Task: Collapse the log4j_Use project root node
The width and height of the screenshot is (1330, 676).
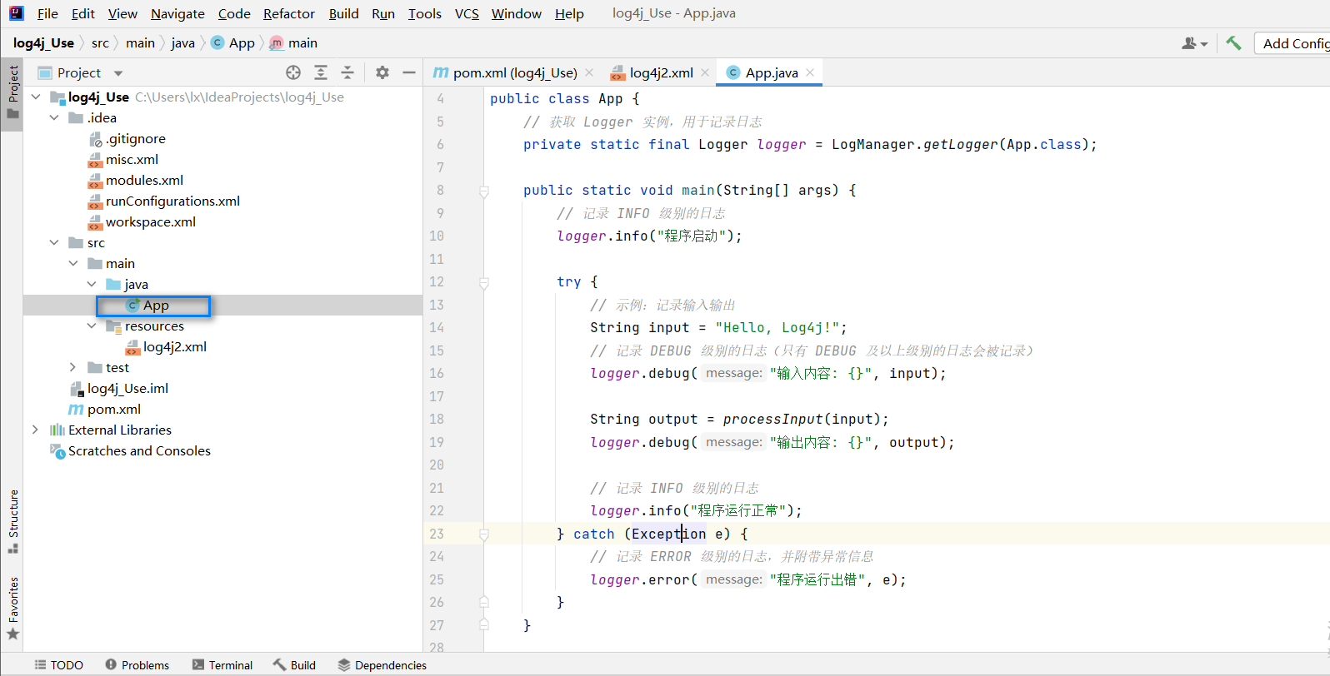Action: click(36, 97)
